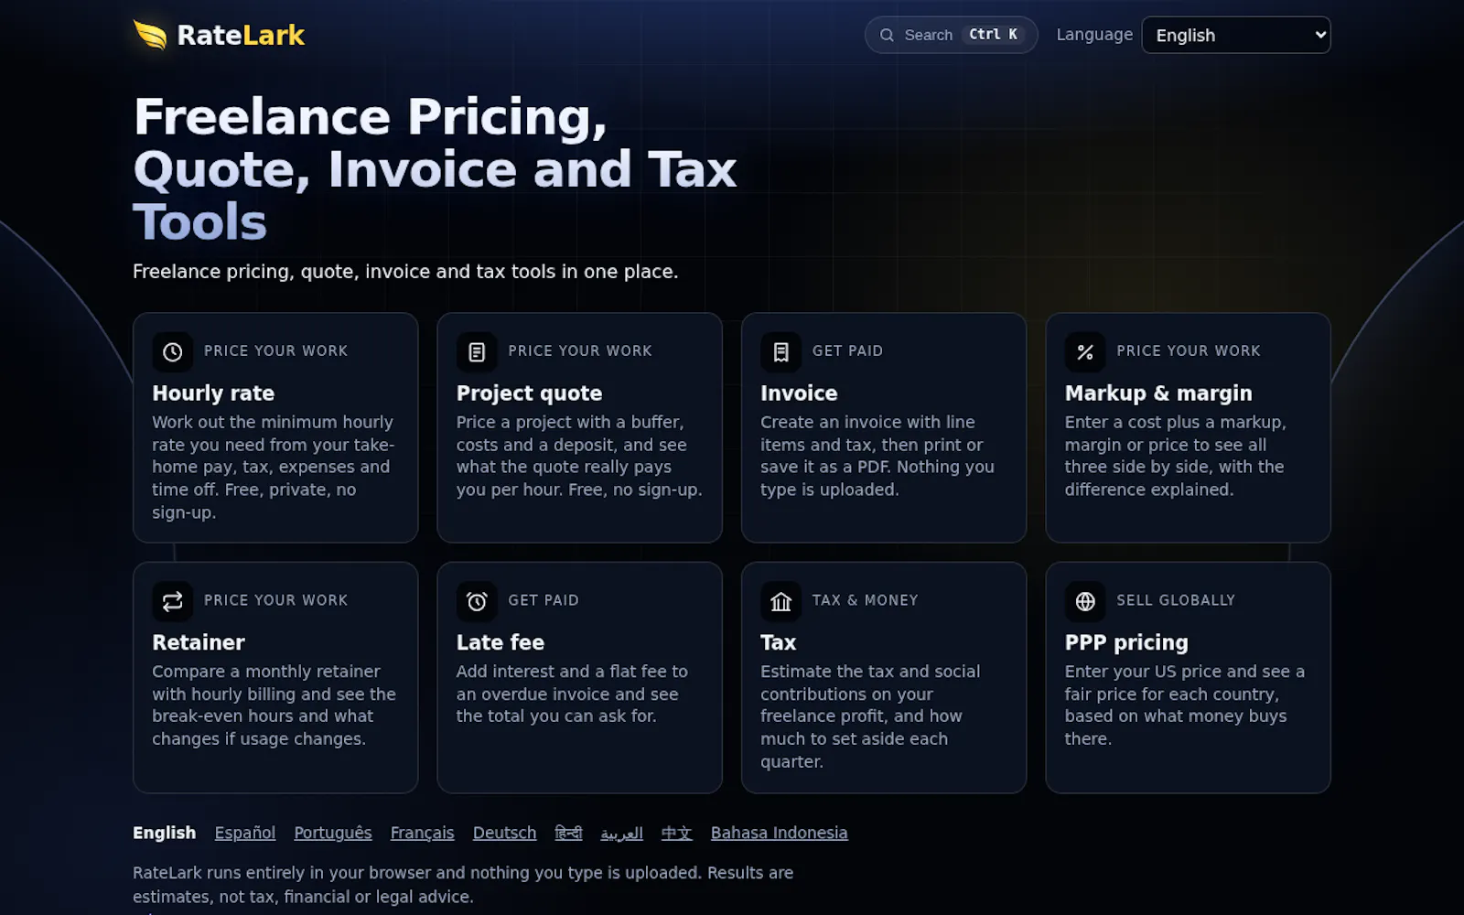
Task: Open the Search box with Ctrl K
Action: (x=951, y=35)
